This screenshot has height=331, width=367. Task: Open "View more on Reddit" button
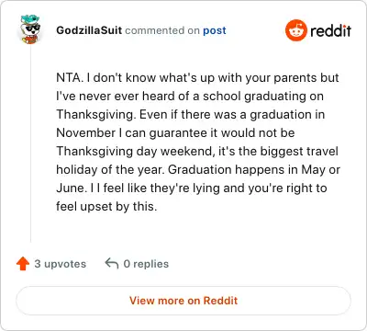coord(183,301)
